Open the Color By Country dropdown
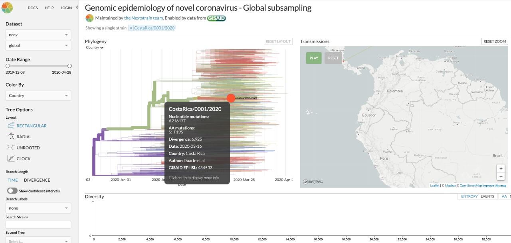511x243 pixels. pos(38,96)
